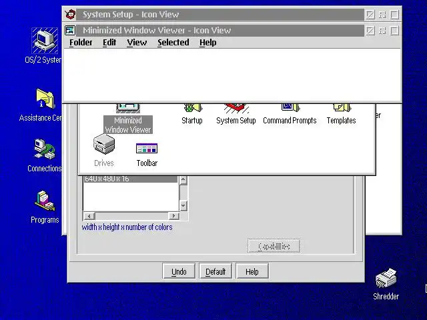Open the Connections desktop icon
Screen dimensions: 427x320
click(x=45, y=149)
